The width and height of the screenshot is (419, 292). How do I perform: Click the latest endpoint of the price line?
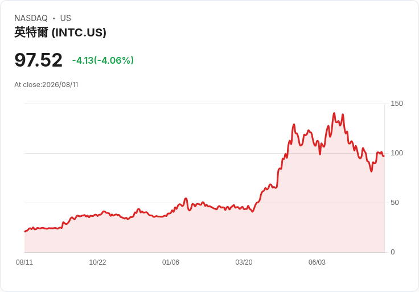click(x=384, y=156)
